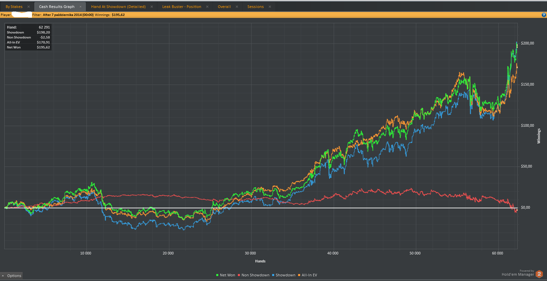
Task: Close the By Stakes tab
Action: tap(29, 7)
